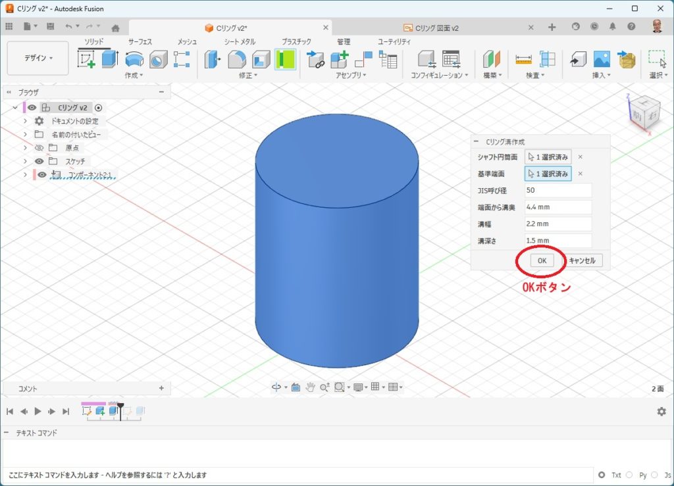Open timeline settings gear icon
The height and width of the screenshot is (486, 674).
click(661, 411)
